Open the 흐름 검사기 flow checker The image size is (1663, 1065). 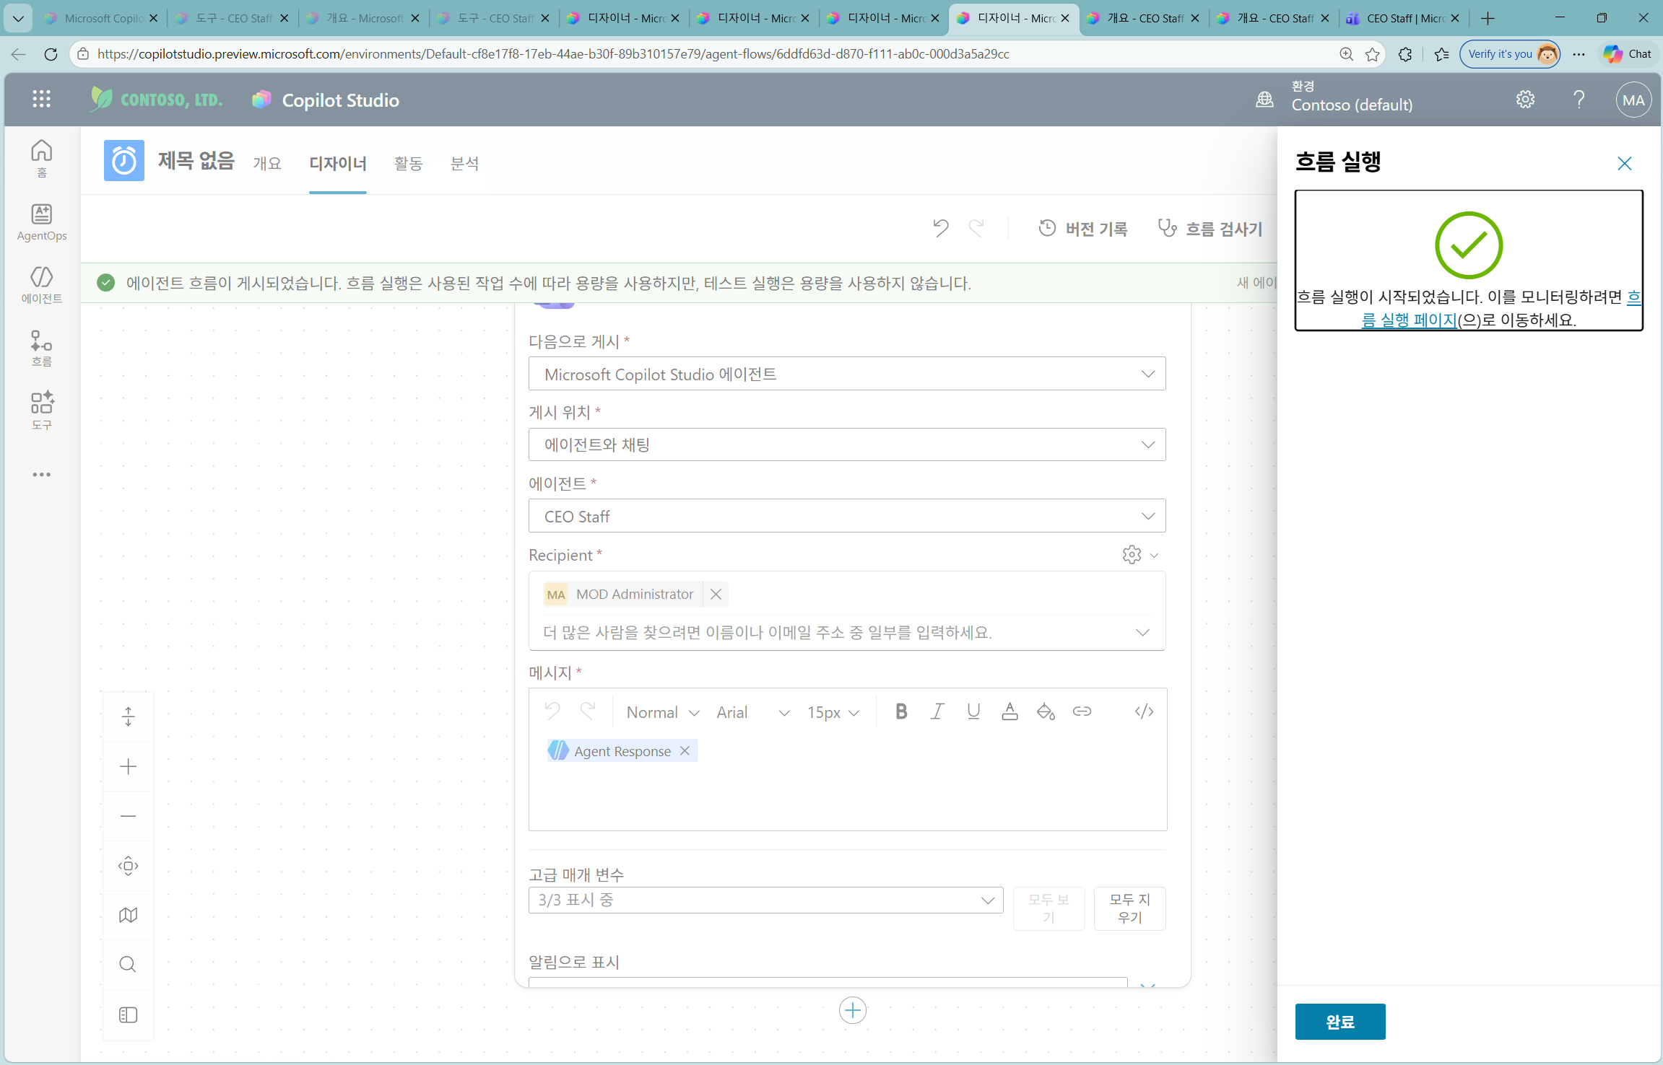[x=1210, y=229]
